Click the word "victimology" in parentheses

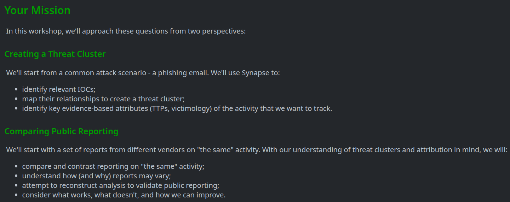coord(191,108)
